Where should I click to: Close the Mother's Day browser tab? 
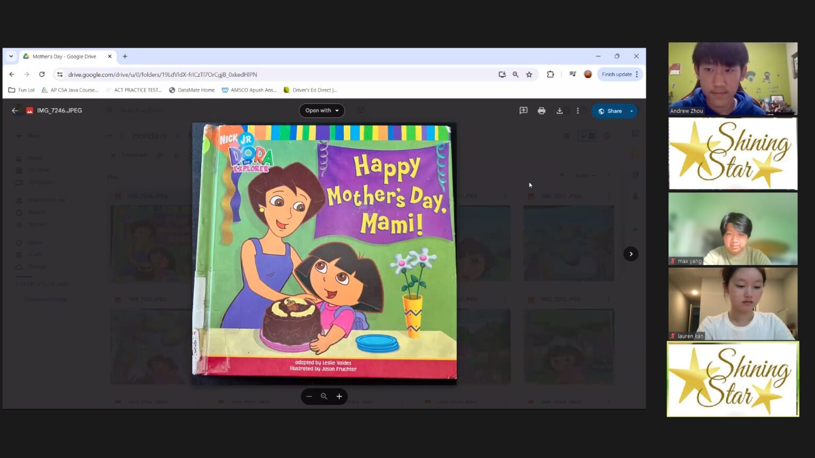[110, 56]
